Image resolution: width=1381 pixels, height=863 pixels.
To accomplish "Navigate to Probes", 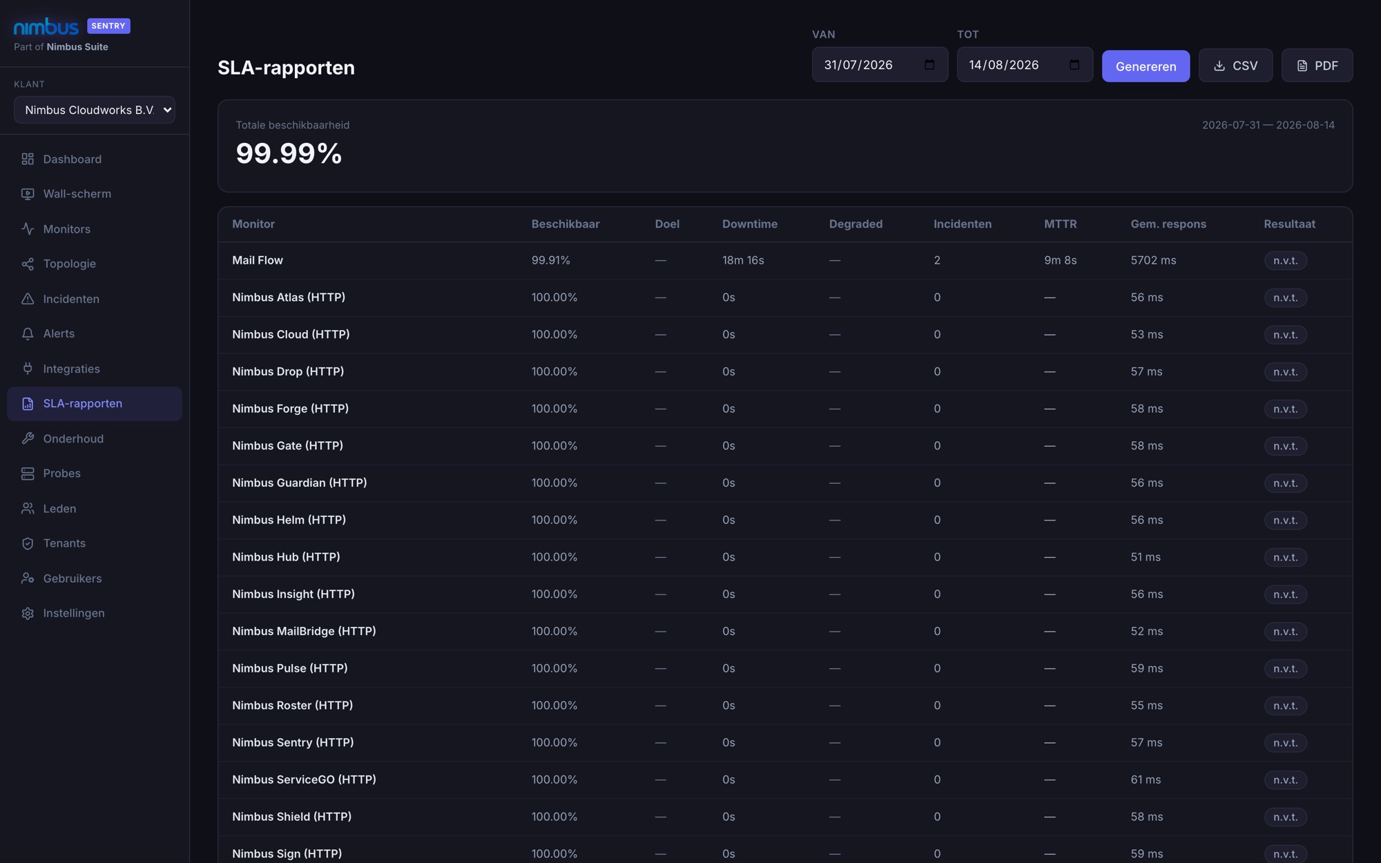I will (x=95, y=474).
